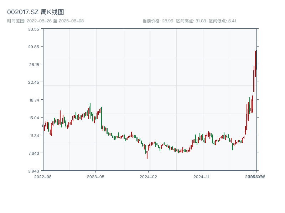Select the 2024-11 x-axis date label
The height and width of the screenshot is (213, 285).
(x=202, y=176)
